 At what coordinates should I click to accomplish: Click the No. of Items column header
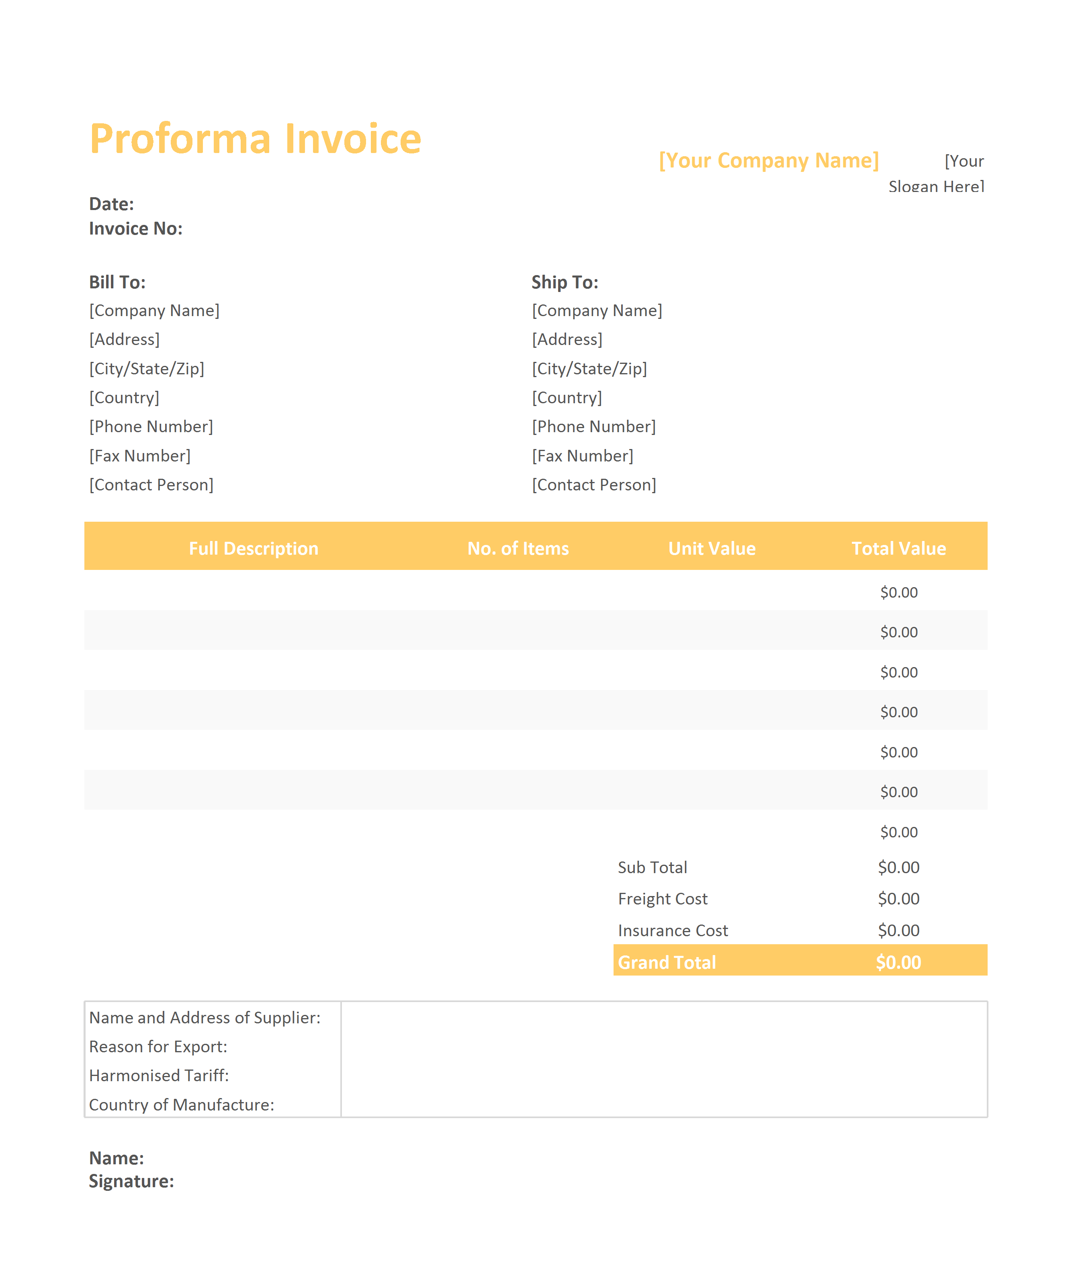click(518, 549)
